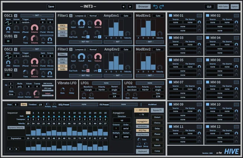The image size is (243, 158).
Task: Toggle Filter1 OSC1 input
Action: pyautogui.click(x=62, y=25)
